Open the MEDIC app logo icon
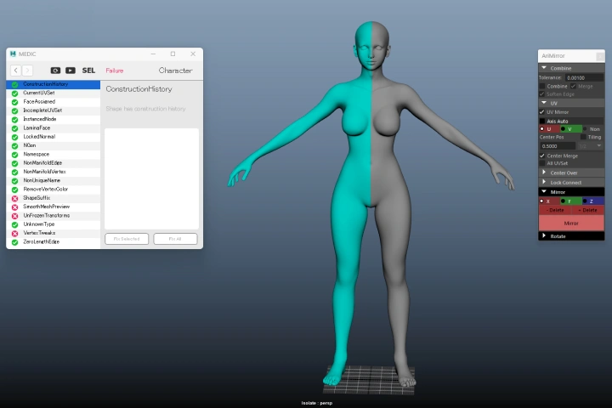 click(13, 54)
